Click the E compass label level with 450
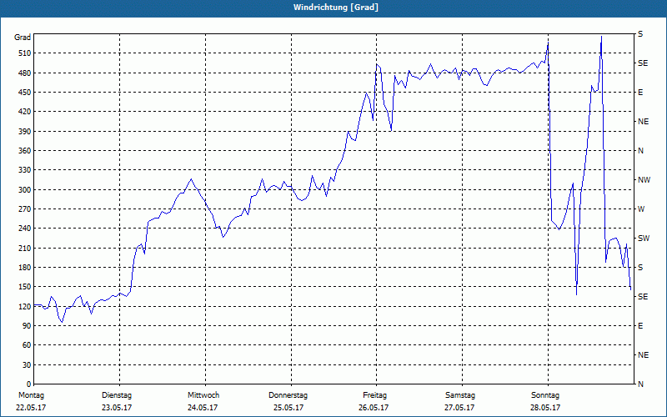 (640, 93)
